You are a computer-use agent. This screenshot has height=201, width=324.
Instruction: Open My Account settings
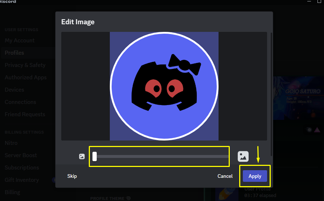[20, 41]
